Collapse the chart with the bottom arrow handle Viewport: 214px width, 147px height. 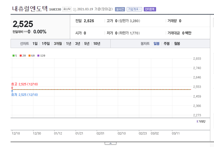(110, 144)
